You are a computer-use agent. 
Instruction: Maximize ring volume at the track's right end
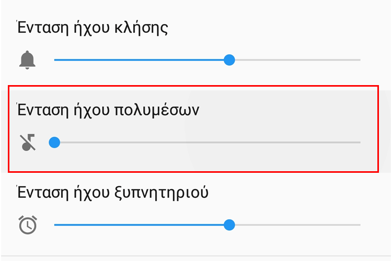360,60
